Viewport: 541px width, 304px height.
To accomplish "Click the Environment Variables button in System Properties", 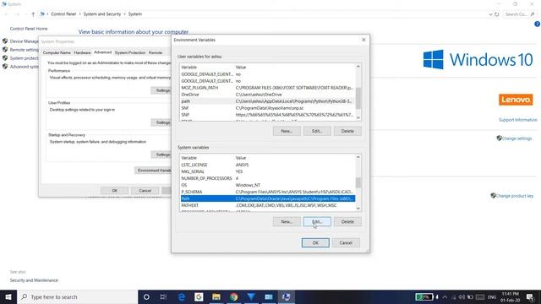I will 153,171.
